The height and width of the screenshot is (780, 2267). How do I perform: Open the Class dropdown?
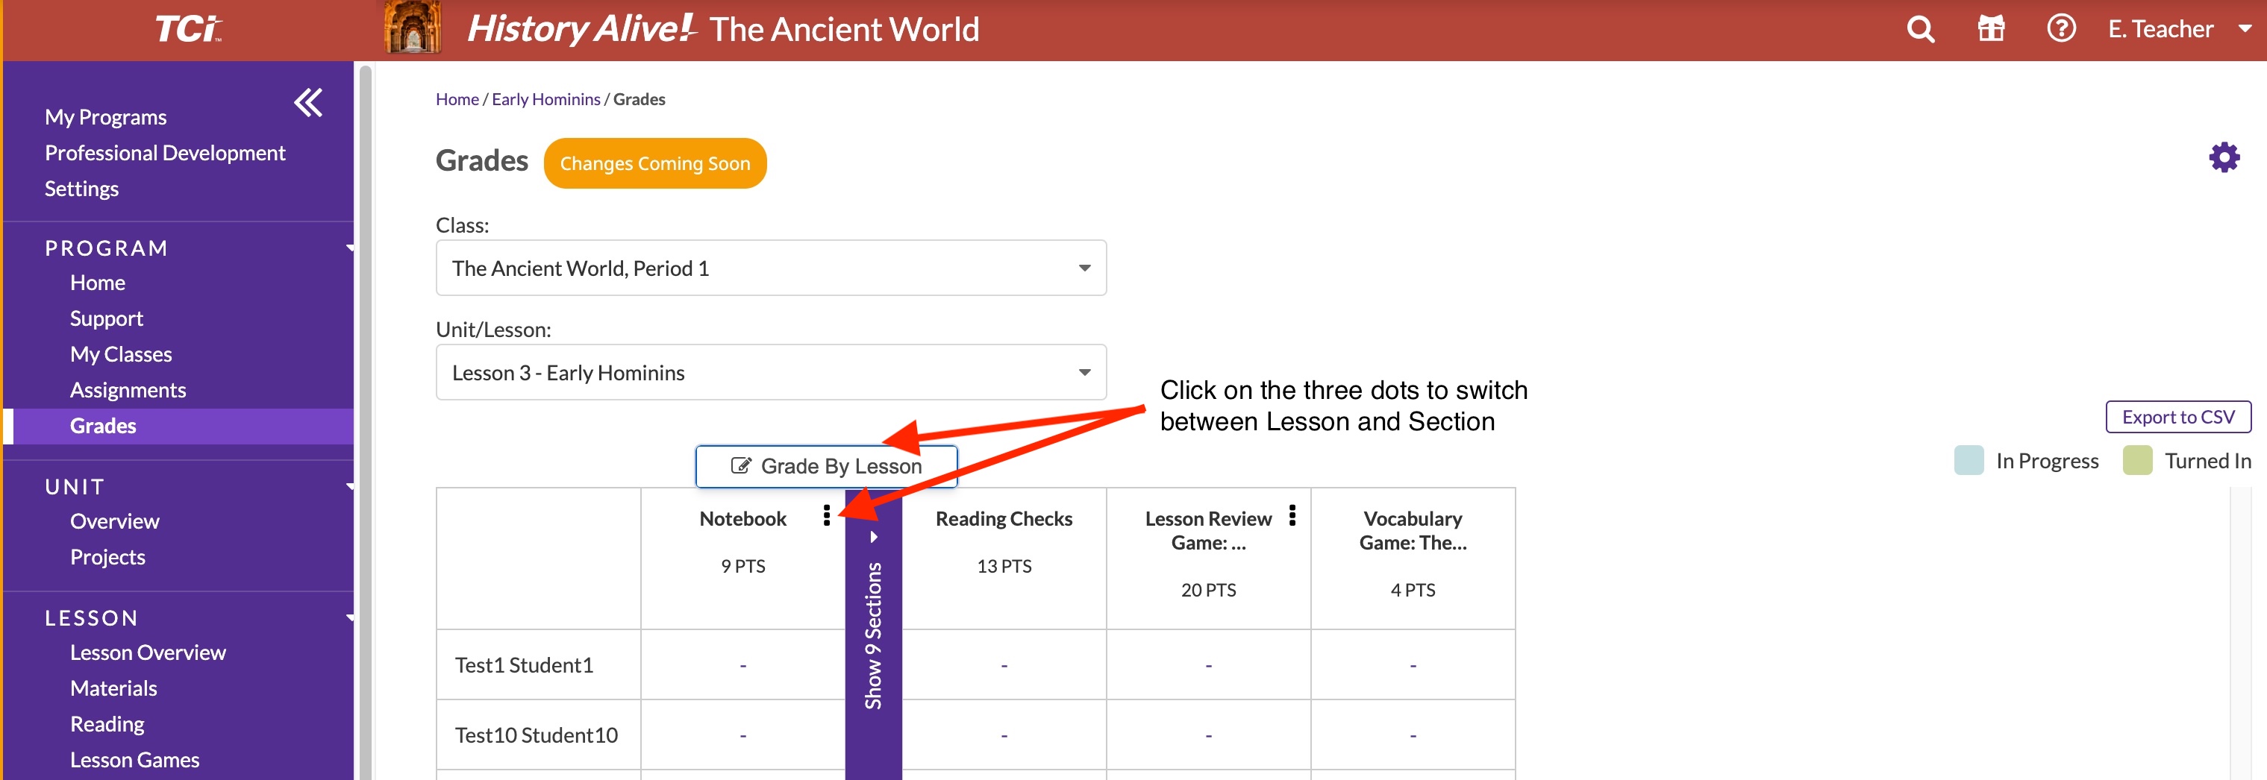(x=771, y=268)
